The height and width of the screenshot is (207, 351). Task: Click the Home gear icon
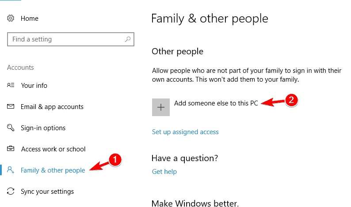[x=11, y=18]
